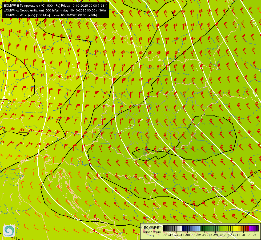This screenshot has height=240, width=261.
Task: Click the 5640 geopotential contour label
Action: 255,94
